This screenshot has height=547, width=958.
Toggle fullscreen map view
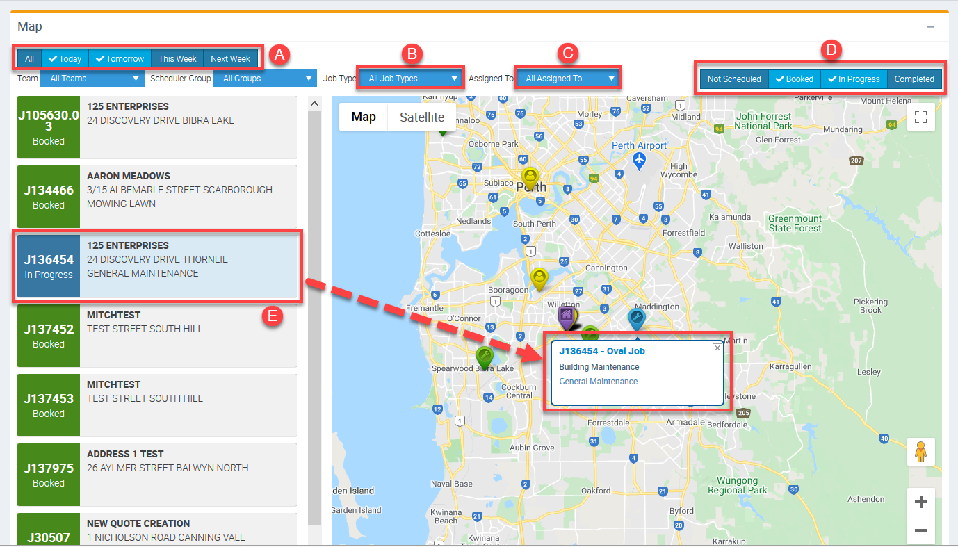click(921, 117)
